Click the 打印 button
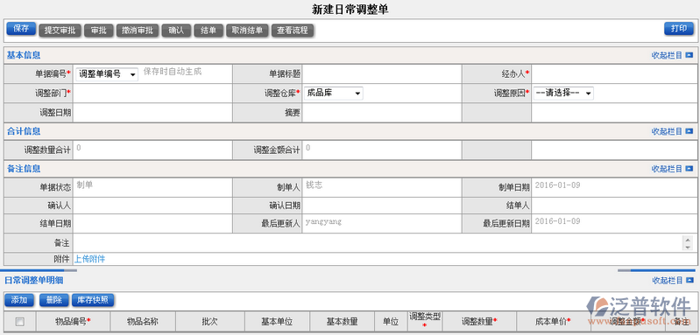Image resolution: width=700 pixels, height=335 pixels. pos(679,29)
